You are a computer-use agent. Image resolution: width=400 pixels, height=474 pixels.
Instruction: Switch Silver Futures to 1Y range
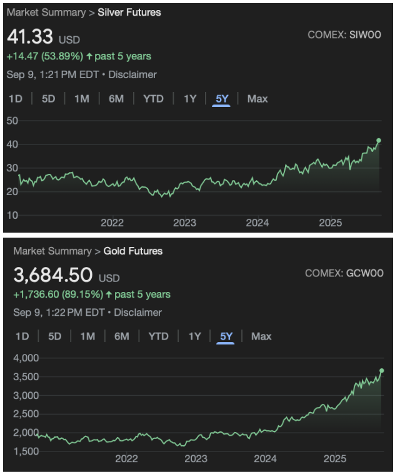[190, 99]
